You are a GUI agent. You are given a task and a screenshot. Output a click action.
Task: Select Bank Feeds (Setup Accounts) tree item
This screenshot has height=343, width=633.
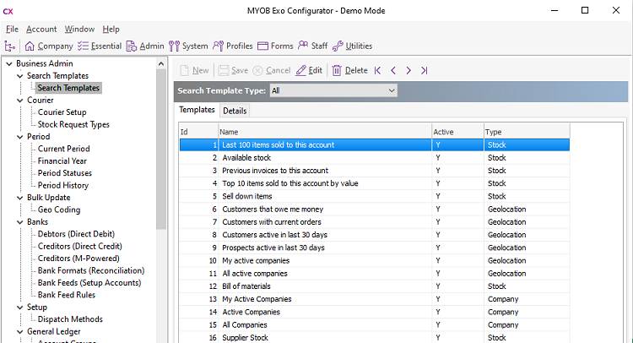[x=89, y=283]
